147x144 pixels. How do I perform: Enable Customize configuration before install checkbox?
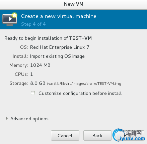pos(33,93)
